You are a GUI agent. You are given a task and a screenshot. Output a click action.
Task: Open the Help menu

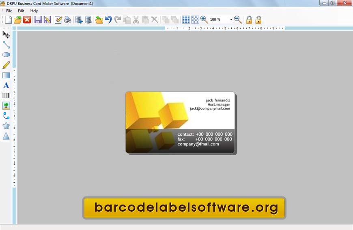34,11
